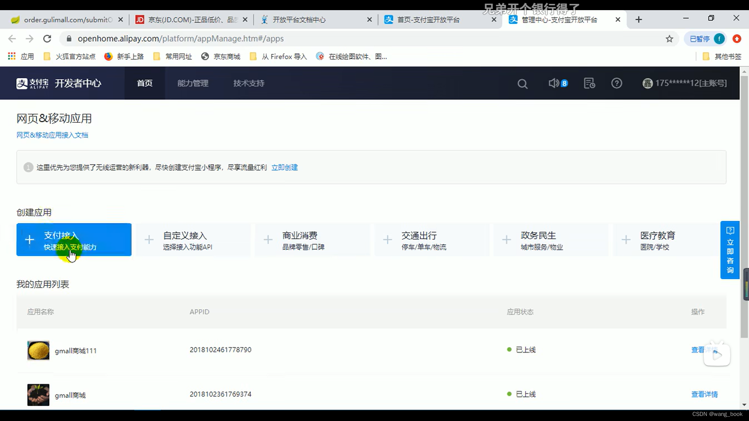The width and height of the screenshot is (749, 421).
Task: Create app with 自定义接入 card
Action: pyautogui.click(x=193, y=240)
